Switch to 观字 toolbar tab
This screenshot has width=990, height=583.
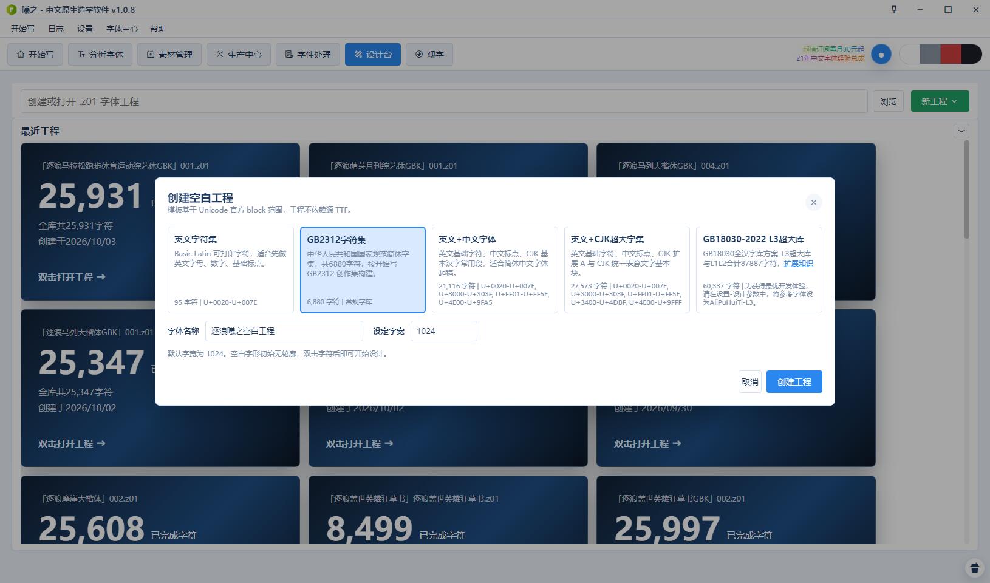(x=429, y=55)
